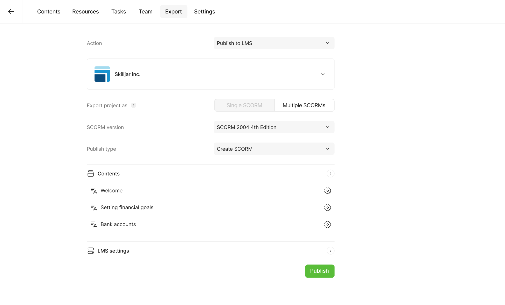Click the back arrow icon
This screenshot has height=305, width=505.
coord(11,12)
